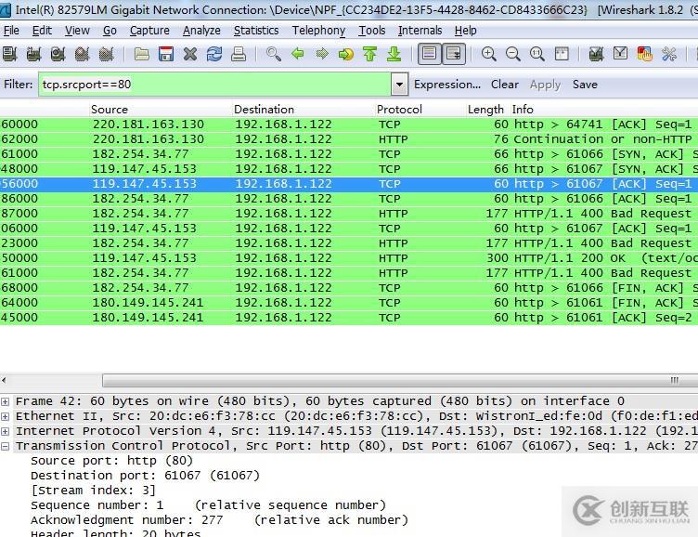Edit coloring rules icon
Screen dimensions: 698x537
(644, 54)
